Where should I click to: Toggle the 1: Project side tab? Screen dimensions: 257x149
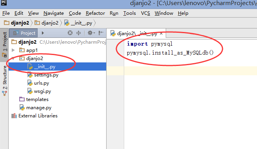[x=5, y=44]
